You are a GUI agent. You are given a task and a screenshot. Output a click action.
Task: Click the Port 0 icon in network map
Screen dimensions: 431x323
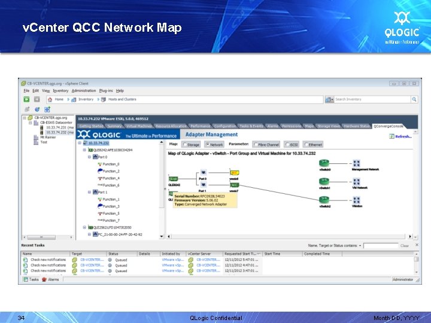(x=203, y=172)
